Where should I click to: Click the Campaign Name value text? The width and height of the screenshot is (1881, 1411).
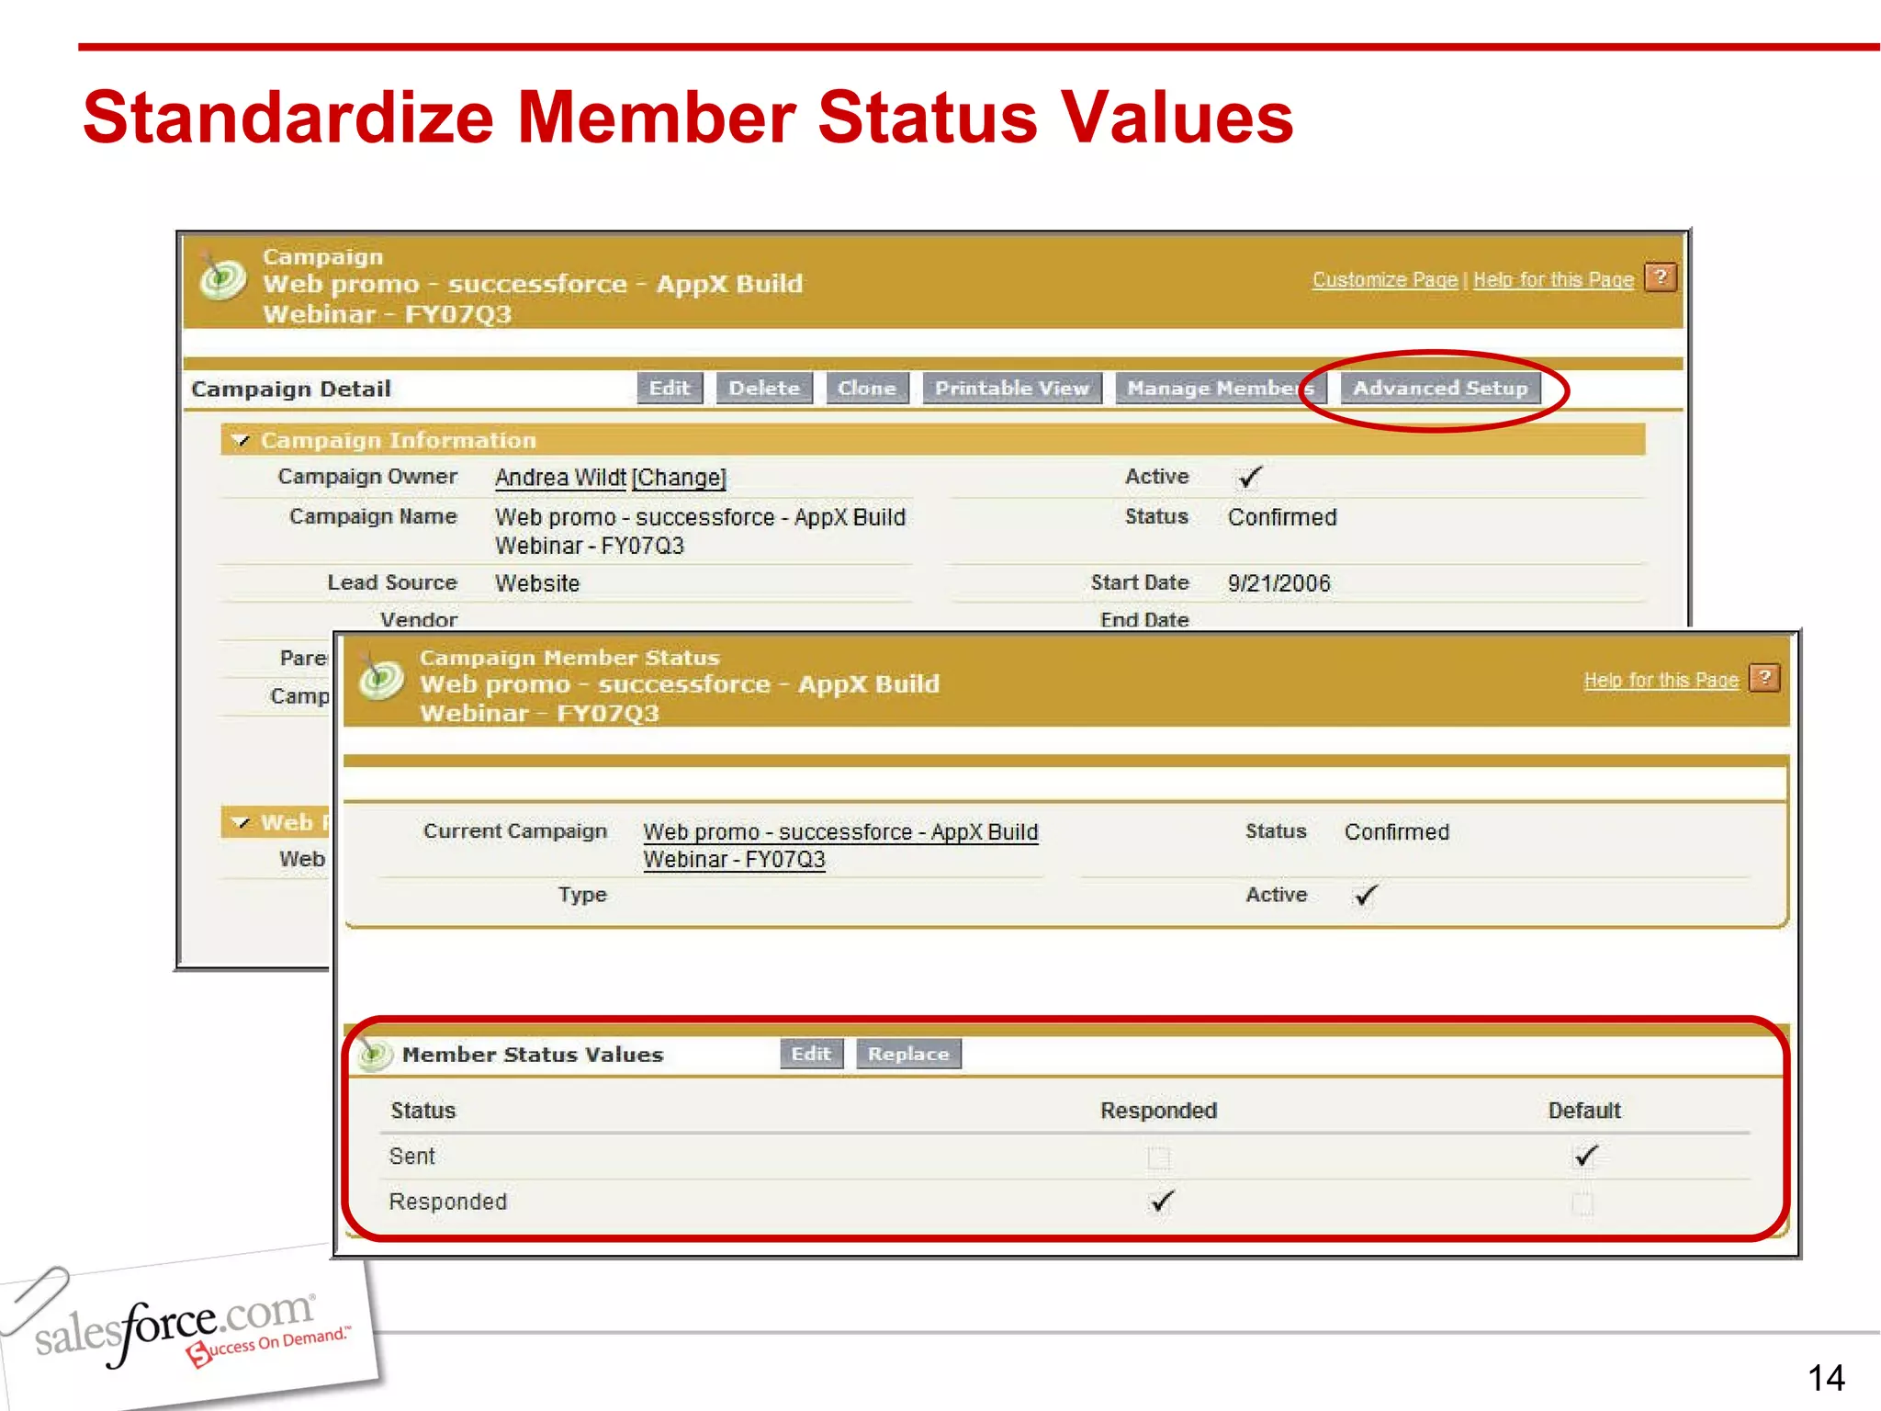(x=701, y=531)
